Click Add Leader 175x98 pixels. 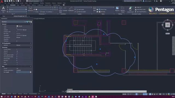click(x=80, y=10)
